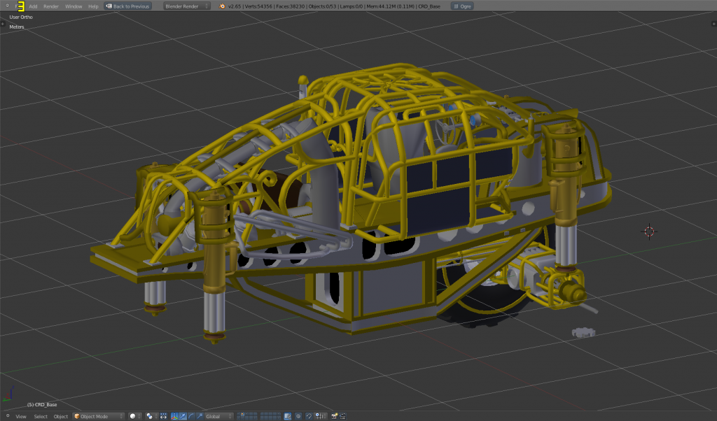Open the Add menu
717x421 pixels.
click(x=33, y=6)
